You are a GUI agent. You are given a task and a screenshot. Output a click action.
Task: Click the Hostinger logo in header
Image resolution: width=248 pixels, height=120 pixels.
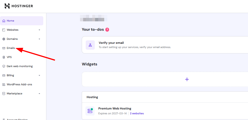tap(19, 6)
